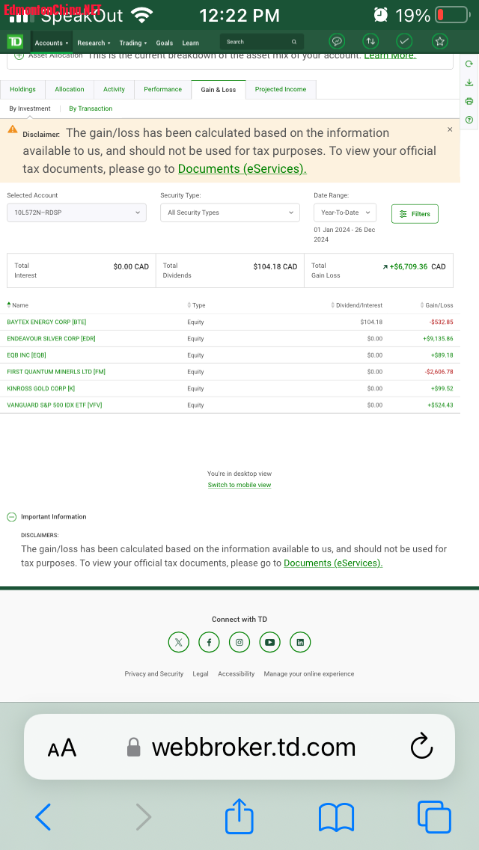Collapse the Important Information section

pos(12,517)
